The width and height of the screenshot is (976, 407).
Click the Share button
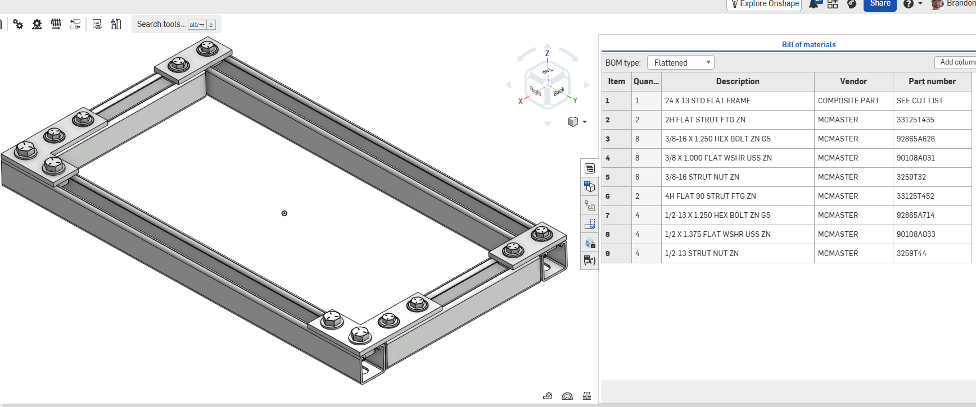pos(880,4)
